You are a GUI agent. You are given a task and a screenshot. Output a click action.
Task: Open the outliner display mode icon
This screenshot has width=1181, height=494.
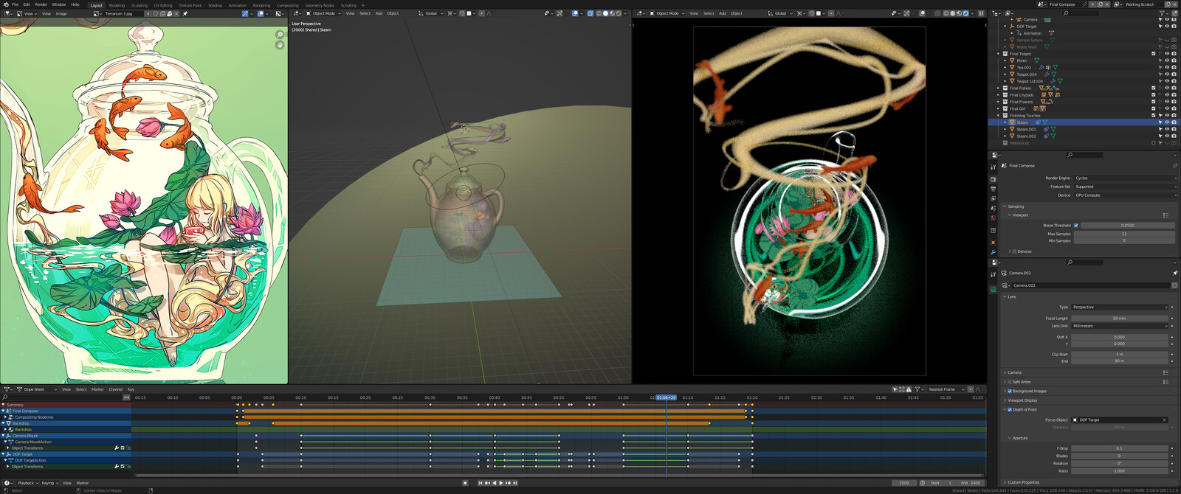click(1008, 13)
